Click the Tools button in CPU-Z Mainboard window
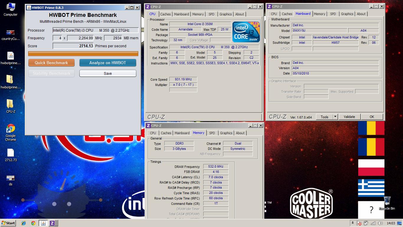 tap(325, 117)
